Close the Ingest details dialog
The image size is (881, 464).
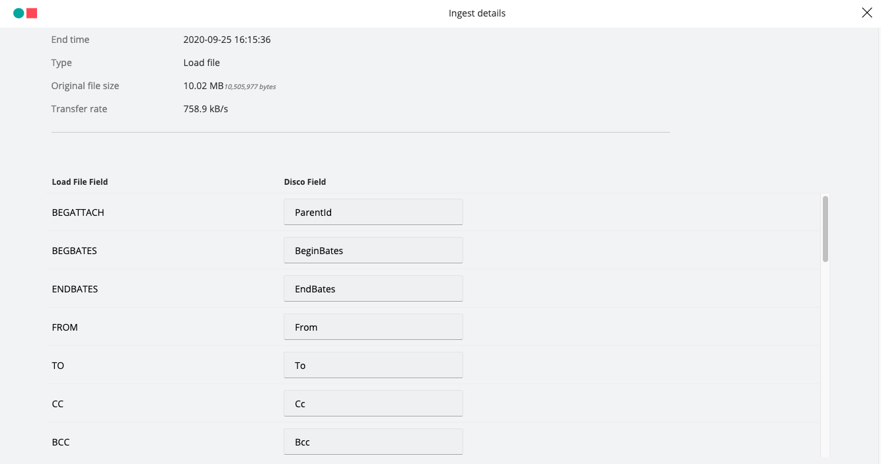click(866, 13)
